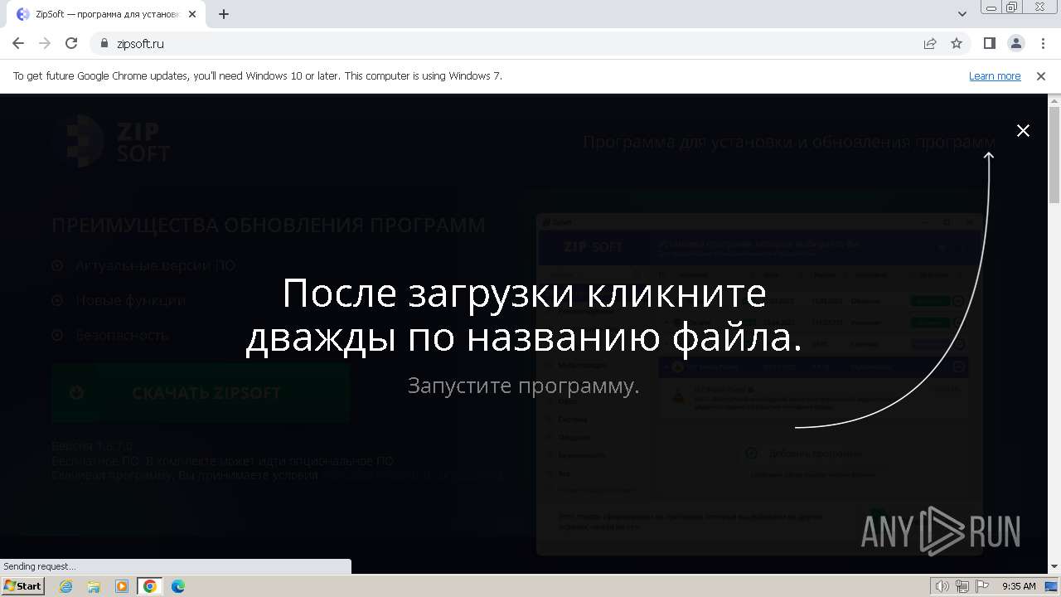The height and width of the screenshot is (597, 1061).
Task: Reload the zipsoft.ru page
Action: 71,43
